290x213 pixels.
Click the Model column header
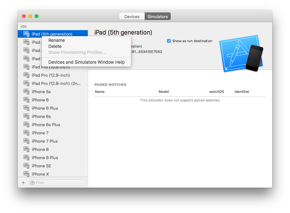(164, 92)
